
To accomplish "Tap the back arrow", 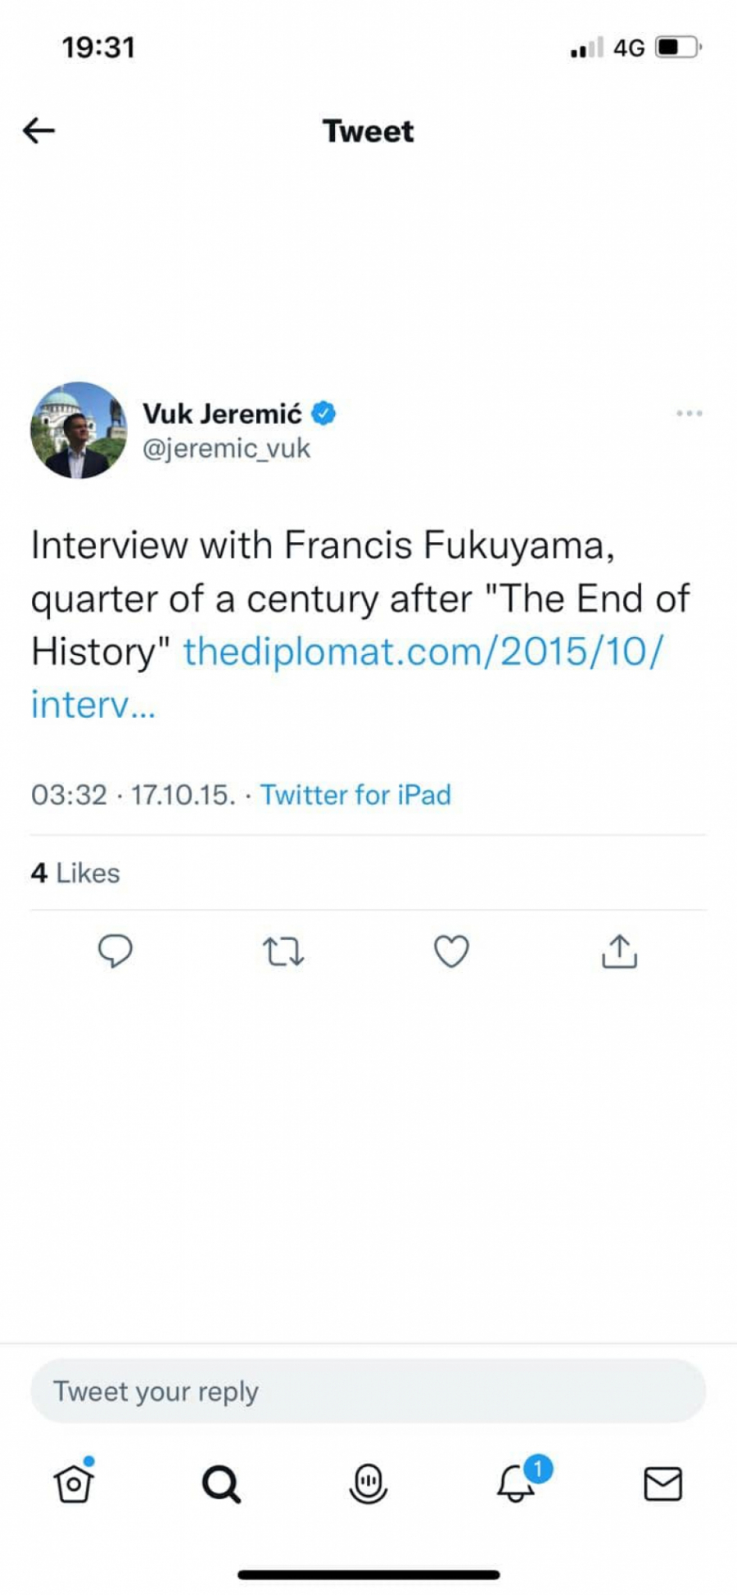I will click(38, 130).
